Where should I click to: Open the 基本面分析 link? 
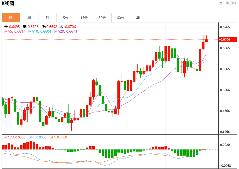coord(228,3)
